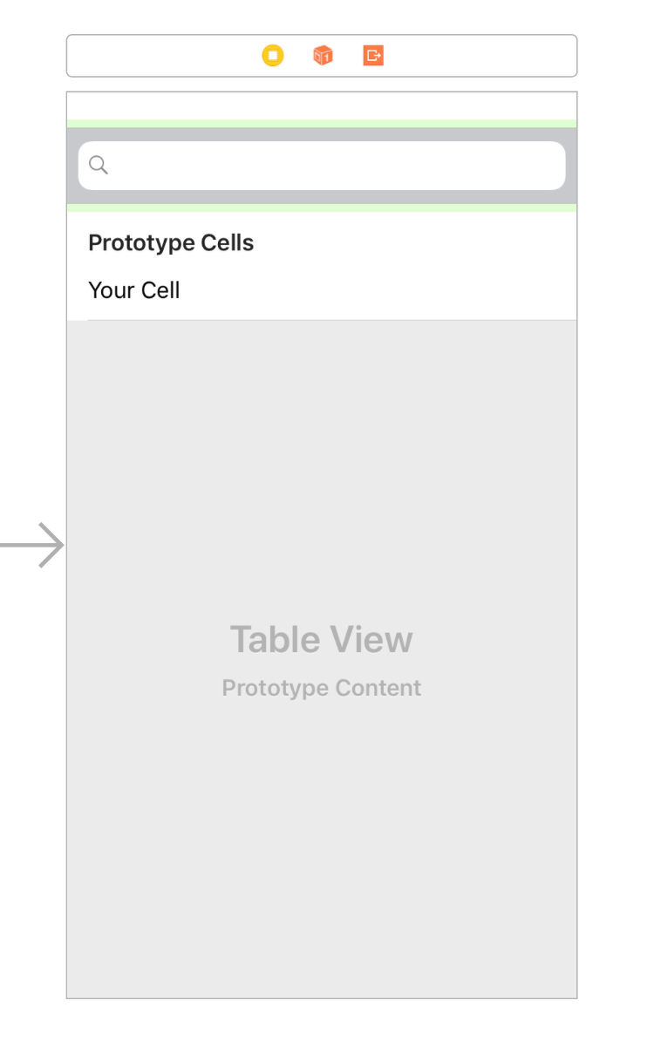The image size is (654, 1048).
Task: Select the green layout guide strip below search bar
Action: click(322, 209)
